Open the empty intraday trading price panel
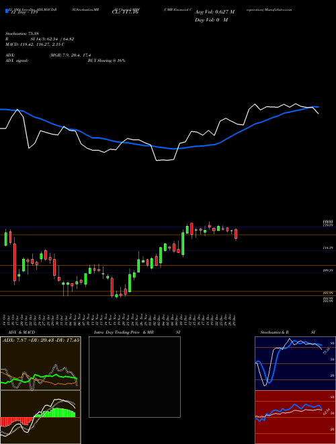336x444 pixels. click(134, 377)
